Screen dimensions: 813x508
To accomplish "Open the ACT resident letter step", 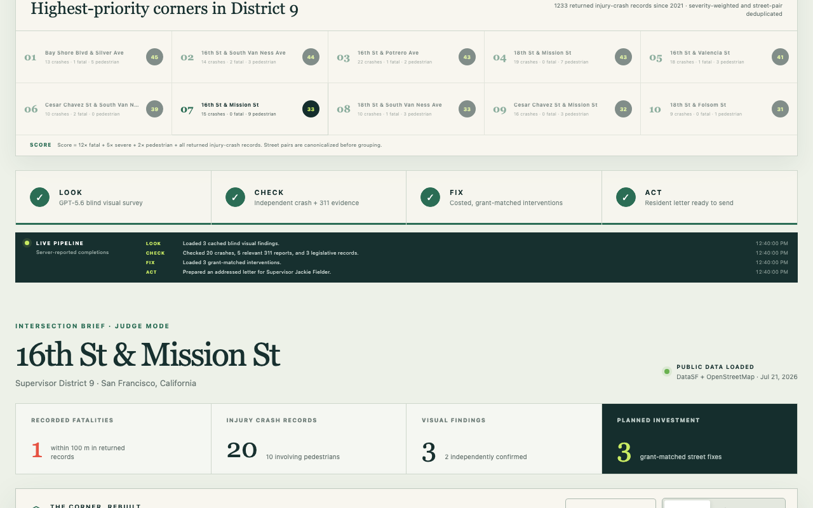I will [699, 197].
